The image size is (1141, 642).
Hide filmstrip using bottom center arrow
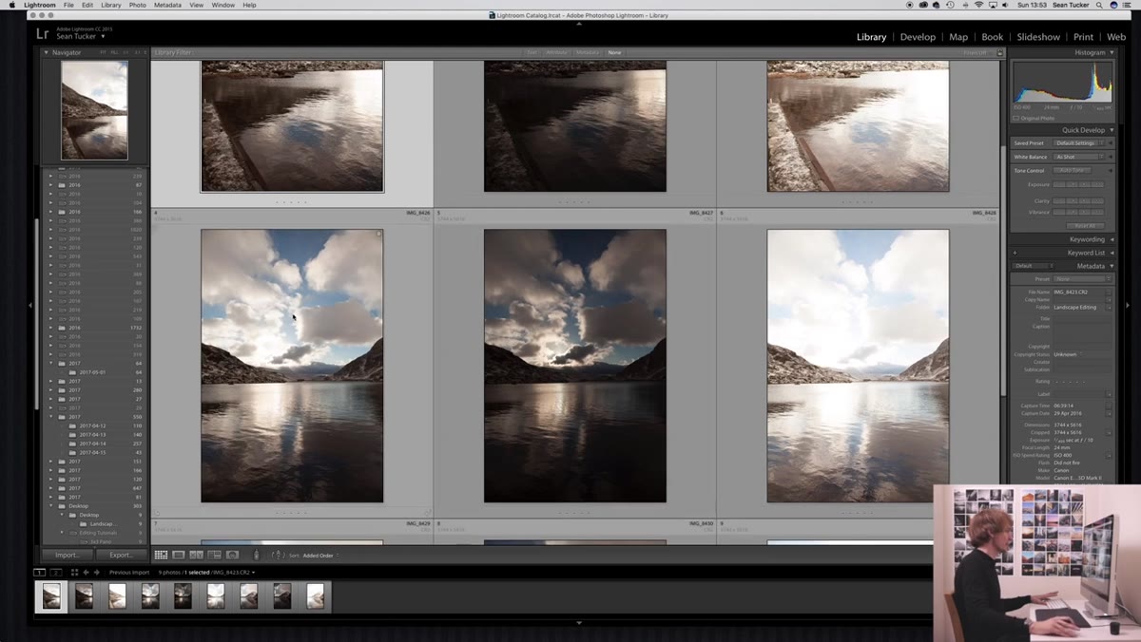click(579, 623)
